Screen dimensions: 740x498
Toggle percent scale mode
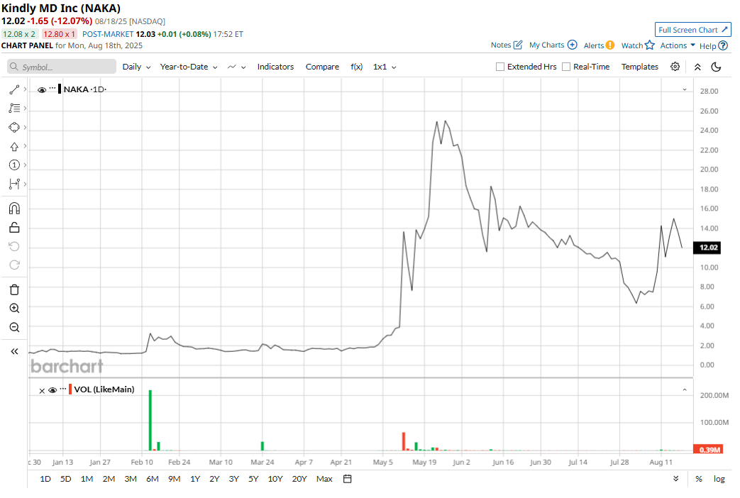pyautogui.click(x=698, y=479)
